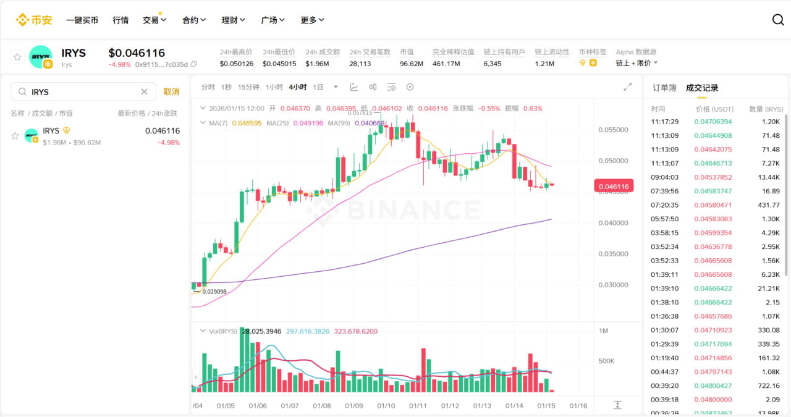Open more time intervals dropdown arrow
This screenshot has height=417, width=791.
tap(336, 87)
